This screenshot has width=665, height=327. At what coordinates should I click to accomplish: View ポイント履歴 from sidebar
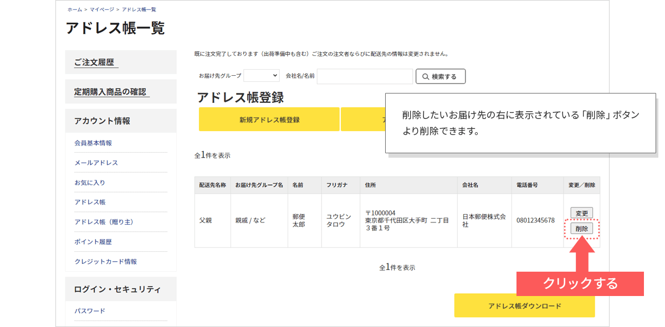(x=93, y=242)
